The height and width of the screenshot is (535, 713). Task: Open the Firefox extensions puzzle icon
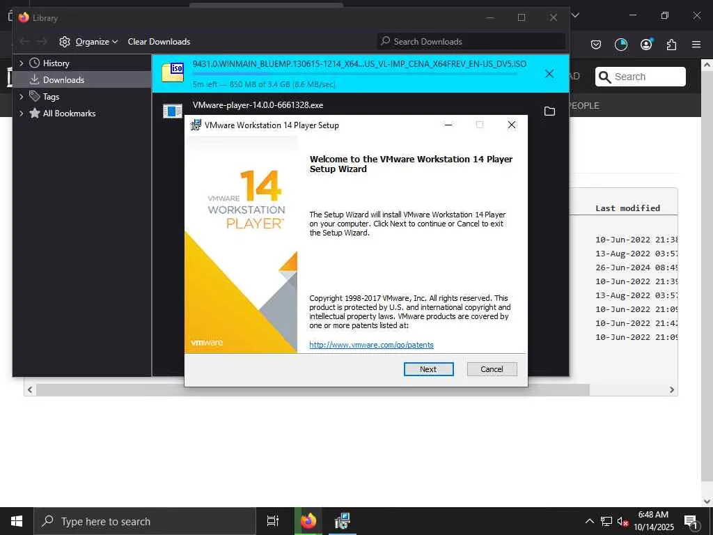tap(671, 45)
